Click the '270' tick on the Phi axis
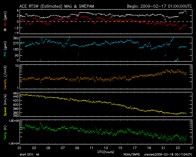The width and height of the screenshot is (196, 157). click(x=16, y=43)
